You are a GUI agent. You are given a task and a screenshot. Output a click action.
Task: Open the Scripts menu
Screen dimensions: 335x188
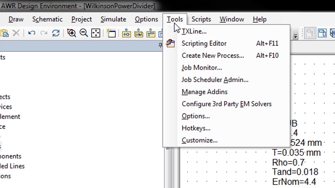pyautogui.click(x=201, y=19)
